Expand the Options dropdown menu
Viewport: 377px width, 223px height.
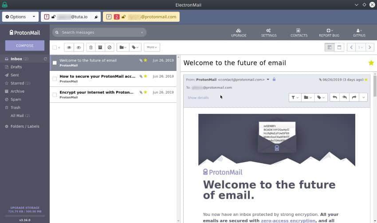point(20,17)
